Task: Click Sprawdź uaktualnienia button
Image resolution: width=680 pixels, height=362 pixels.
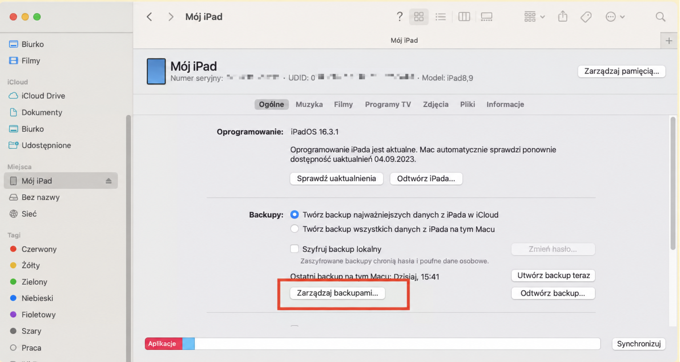Action: (336, 178)
